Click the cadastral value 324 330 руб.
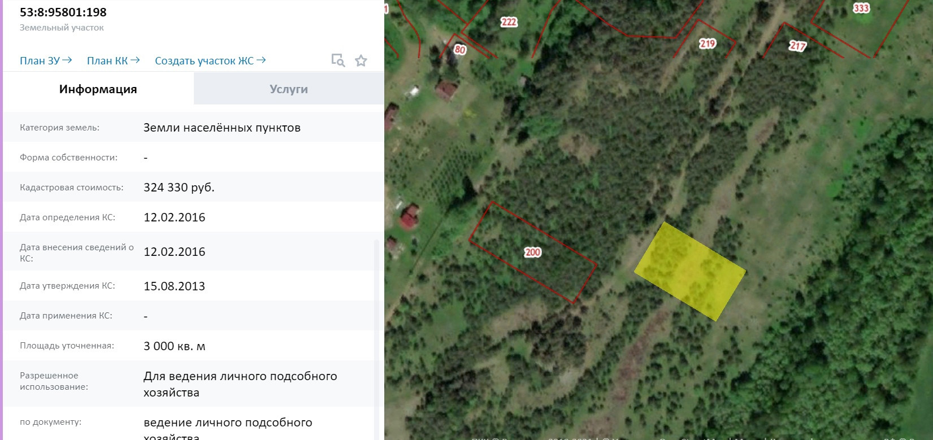 [x=179, y=188]
